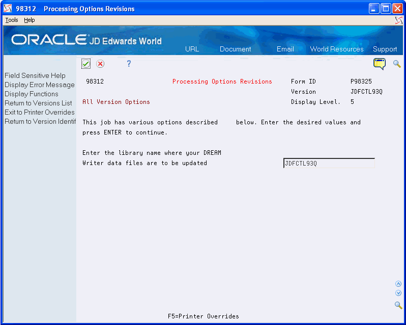Click the scroll up arrow icon
This screenshot has width=406, height=325.
[398, 284]
